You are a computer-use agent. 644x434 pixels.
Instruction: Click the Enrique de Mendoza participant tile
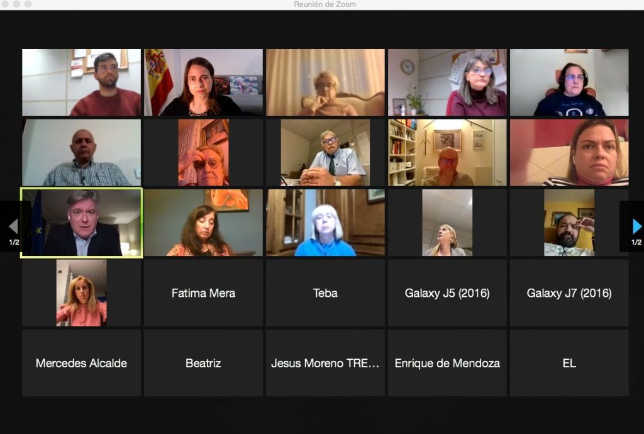pos(447,363)
